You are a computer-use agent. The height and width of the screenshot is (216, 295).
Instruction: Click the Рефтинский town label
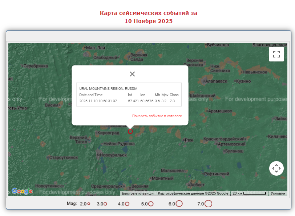click(x=217, y=174)
